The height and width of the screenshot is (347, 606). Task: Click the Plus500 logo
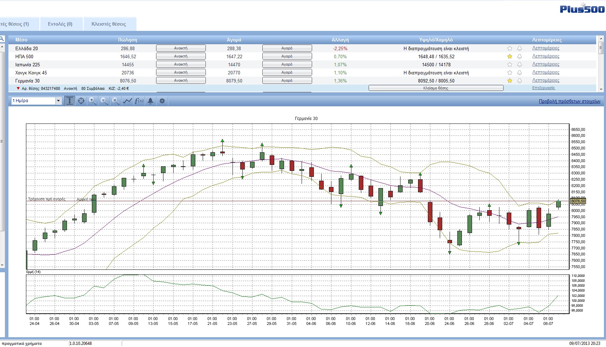pyautogui.click(x=582, y=9)
